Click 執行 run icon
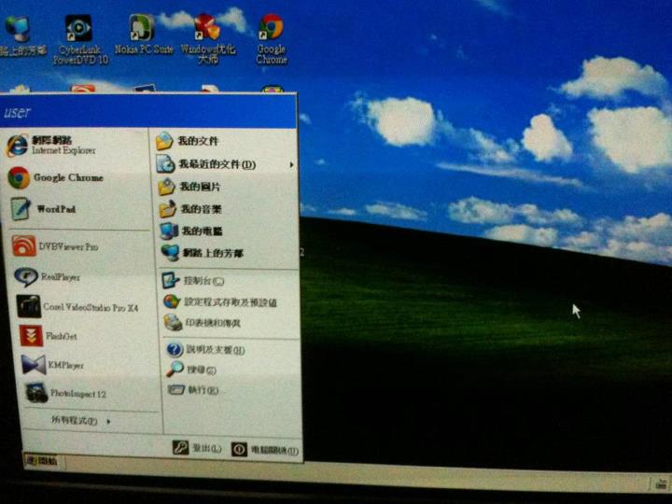672x504 pixels. pos(176,389)
